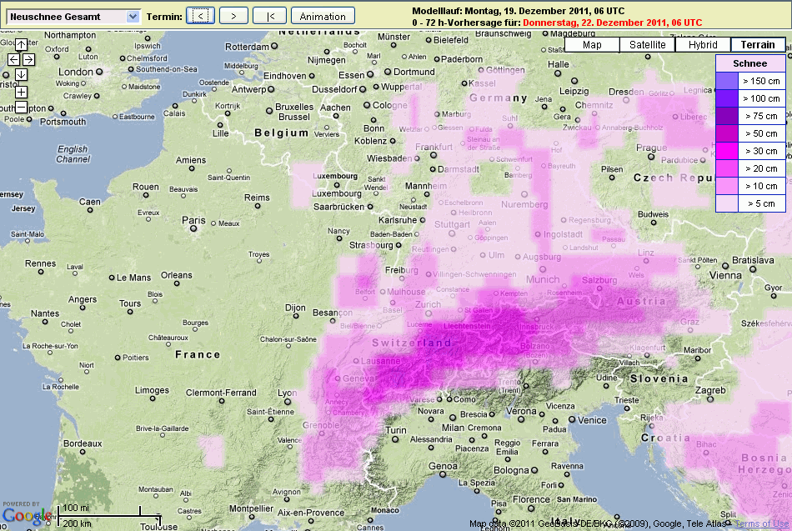792x531 pixels.
Task: Select the Terrain view
Action: (x=758, y=44)
